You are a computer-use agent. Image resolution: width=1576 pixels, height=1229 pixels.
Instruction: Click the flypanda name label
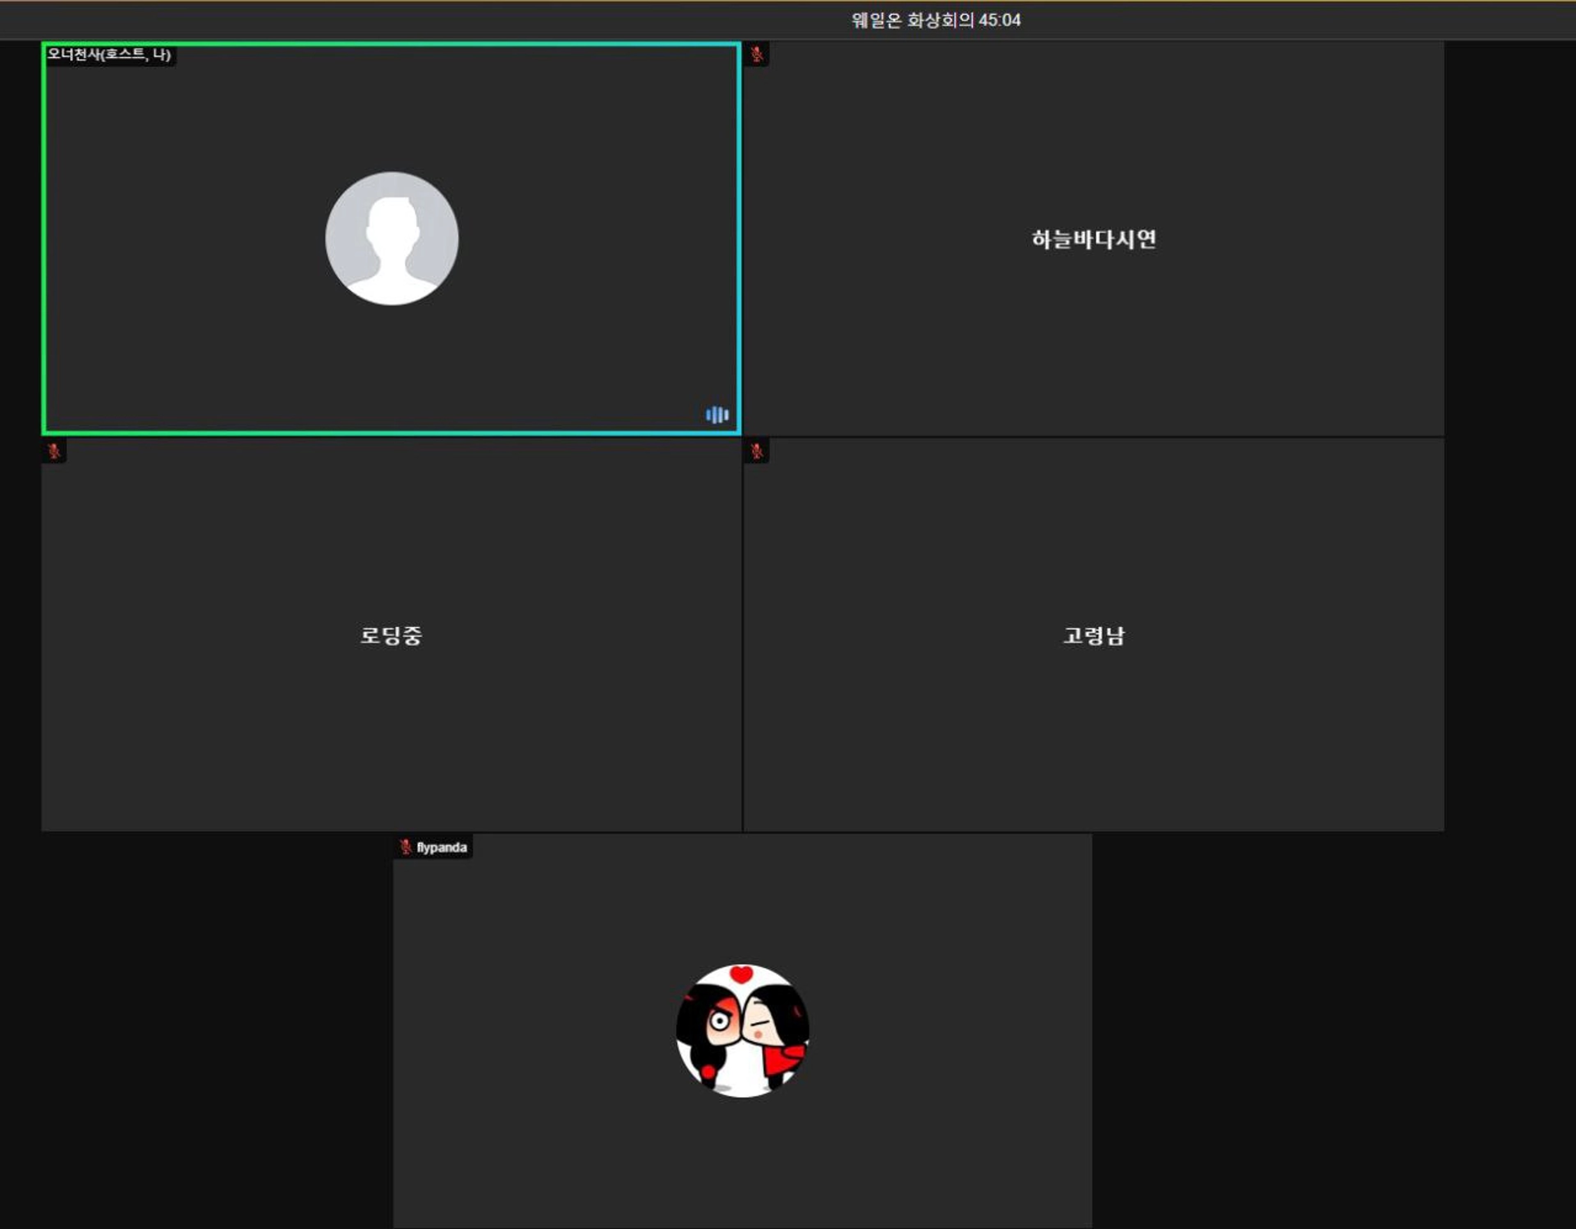point(441,847)
